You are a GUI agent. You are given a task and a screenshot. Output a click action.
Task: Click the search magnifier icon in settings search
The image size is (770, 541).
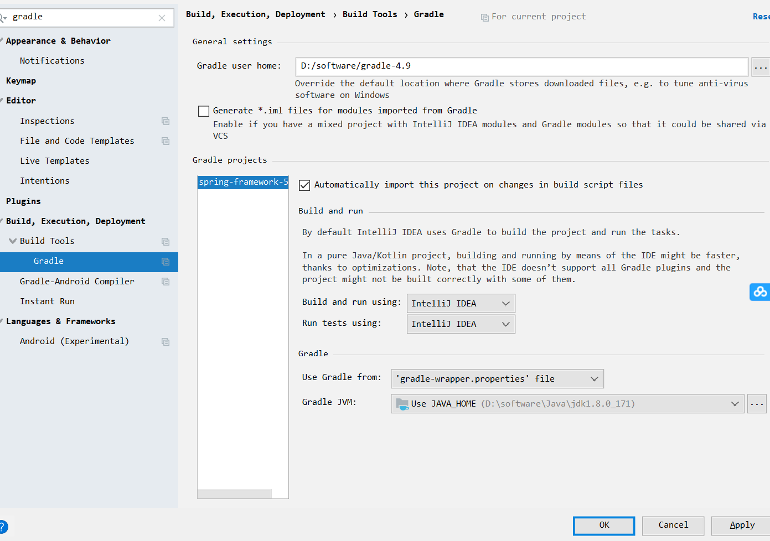tap(3, 18)
